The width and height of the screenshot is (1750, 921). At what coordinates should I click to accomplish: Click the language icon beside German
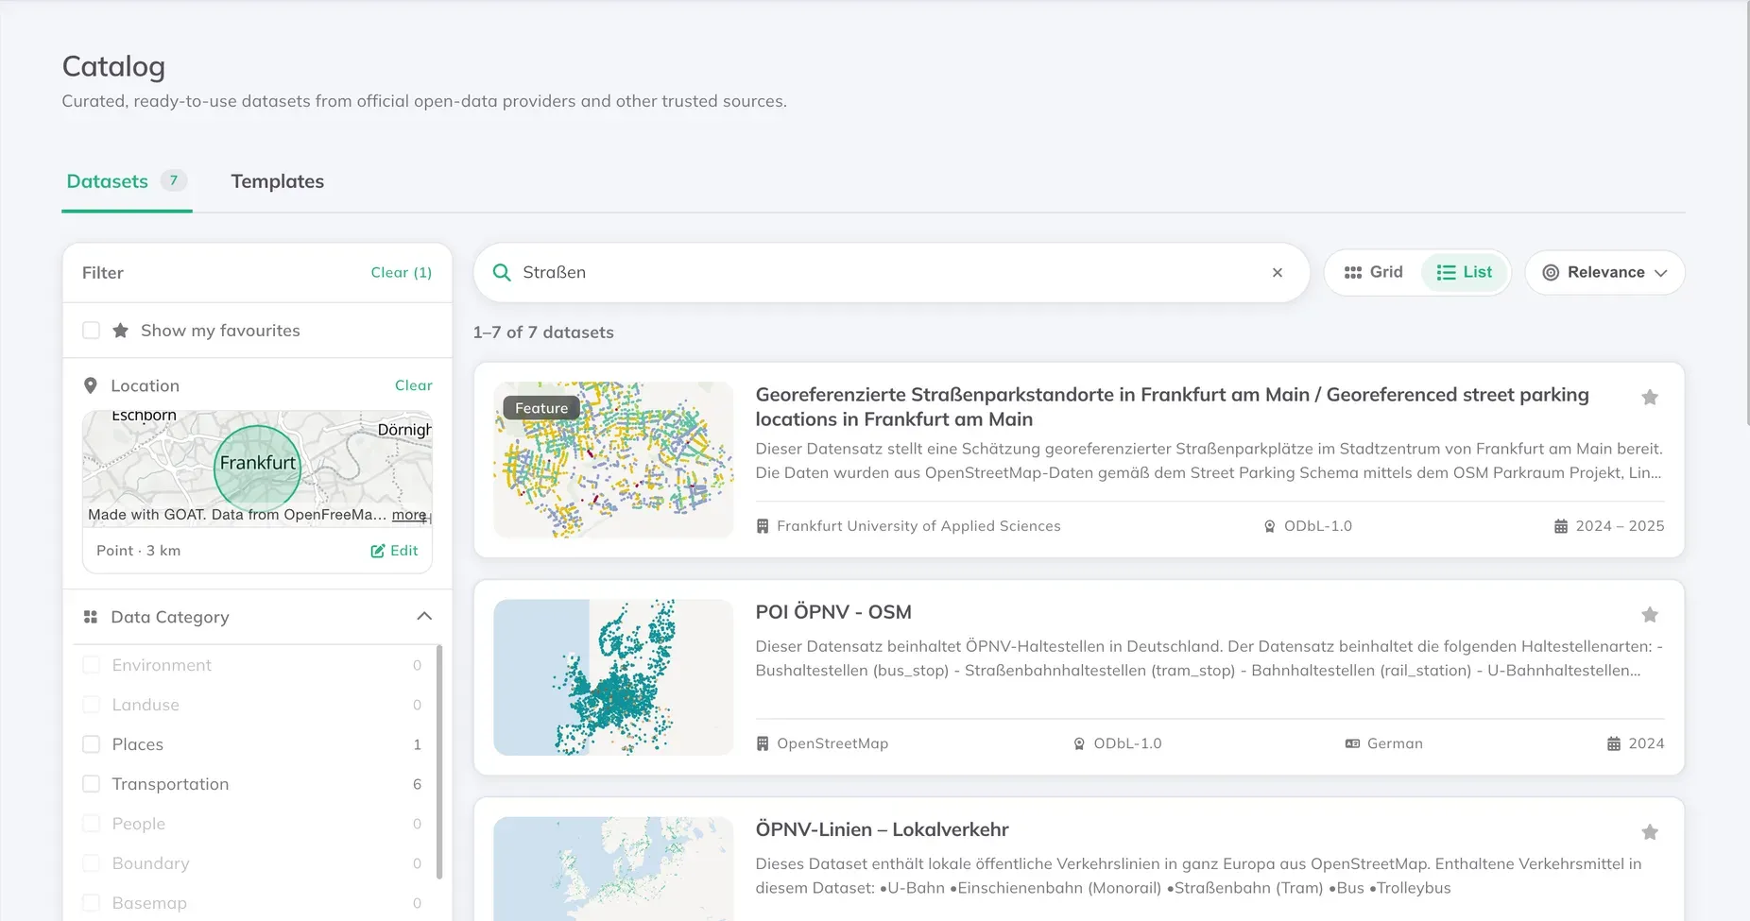pos(1352,743)
